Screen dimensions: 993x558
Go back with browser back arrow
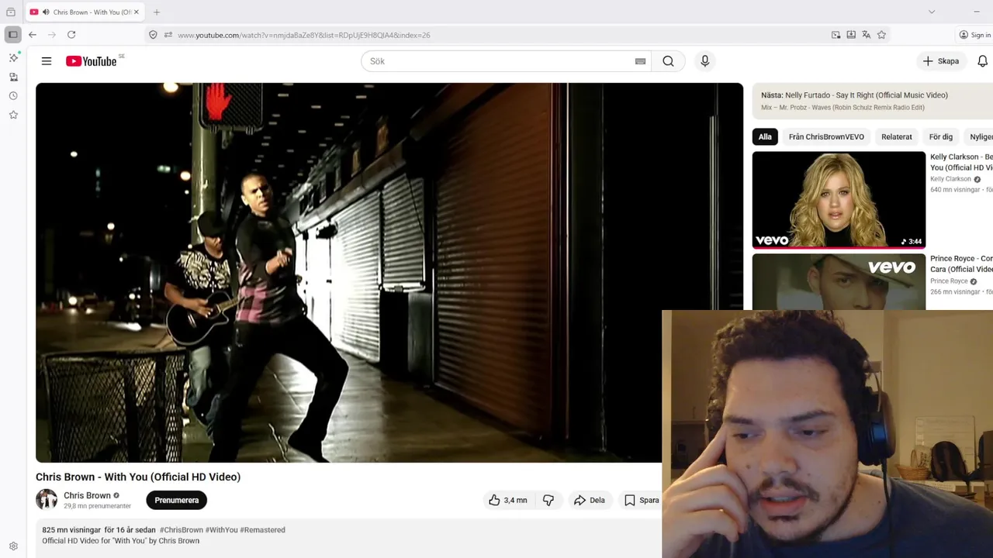click(33, 35)
